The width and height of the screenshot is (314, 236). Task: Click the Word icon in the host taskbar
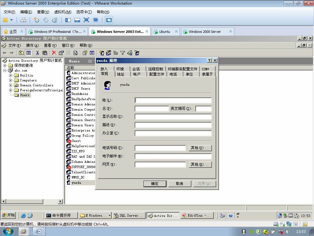pyautogui.click(x=39, y=232)
